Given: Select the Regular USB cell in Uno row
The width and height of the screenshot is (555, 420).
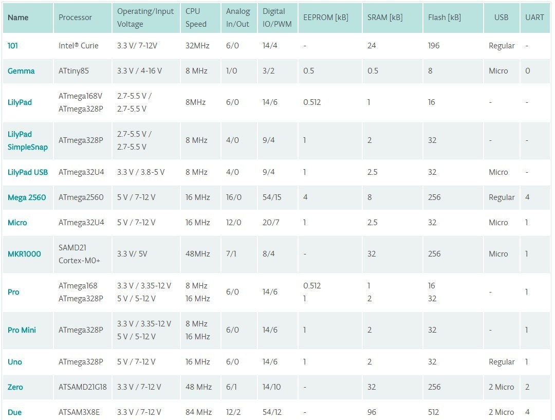Looking at the screenshot, I should click(x=502, y=362).
